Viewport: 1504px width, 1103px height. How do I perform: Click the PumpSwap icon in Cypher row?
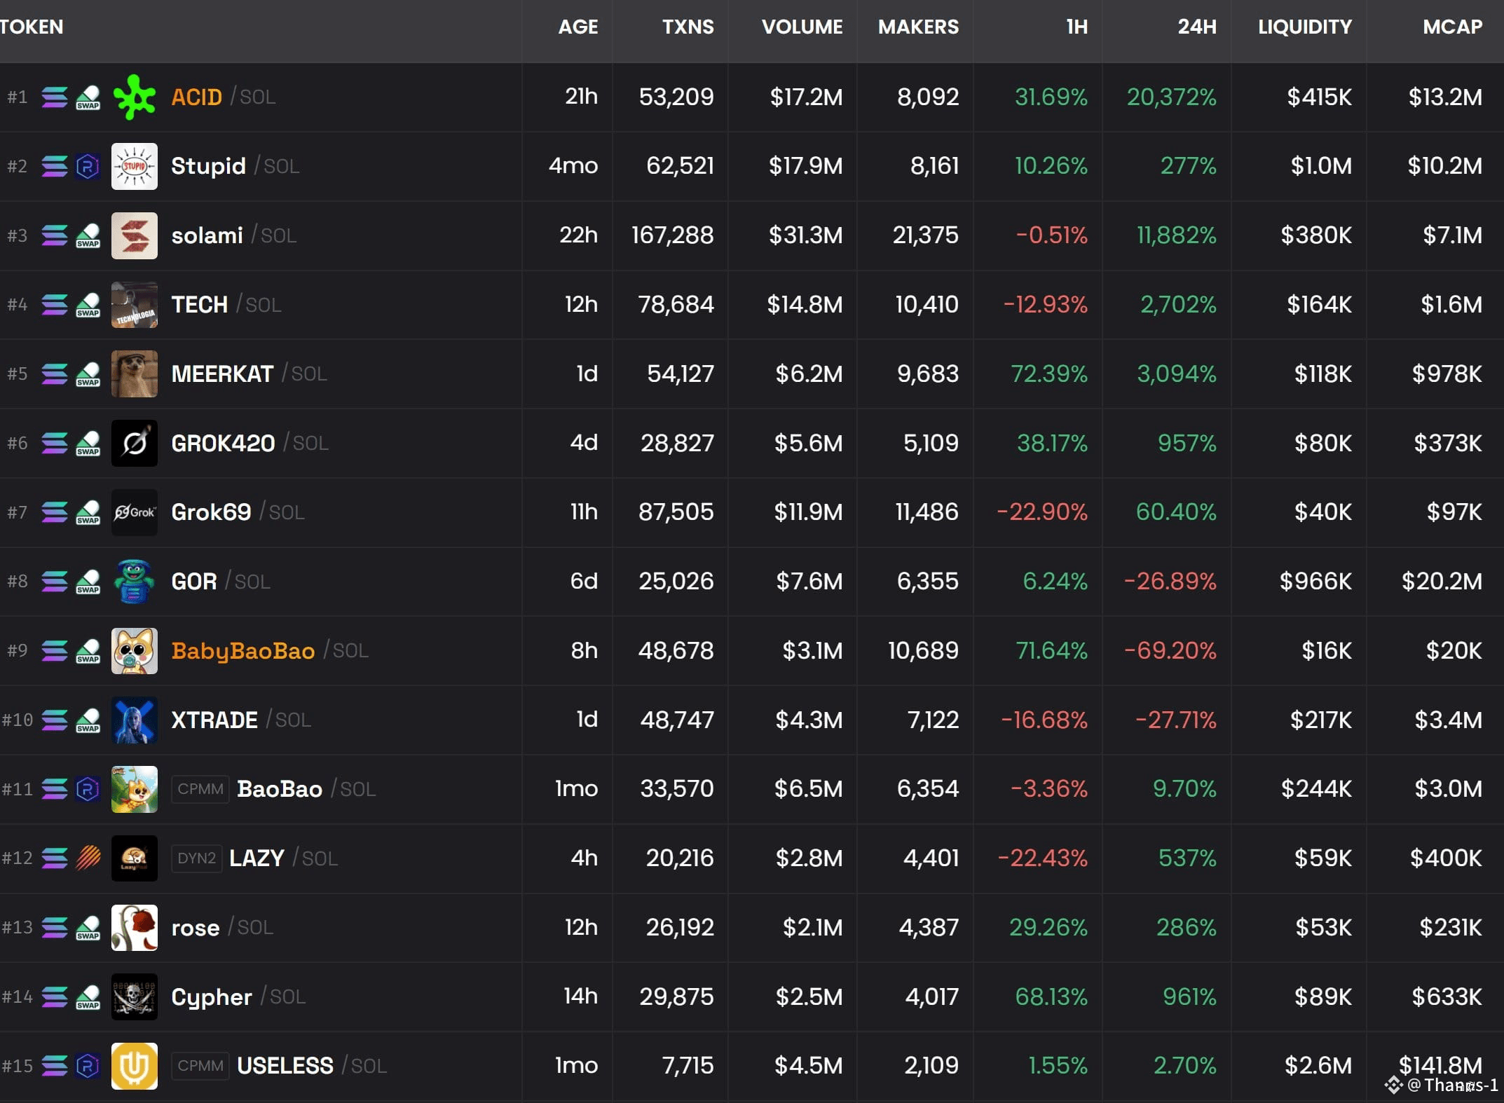click(x=88, y=996)
